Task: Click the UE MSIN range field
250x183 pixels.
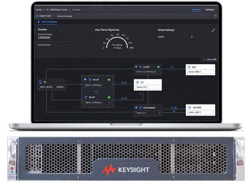Action: coord(52,87)
